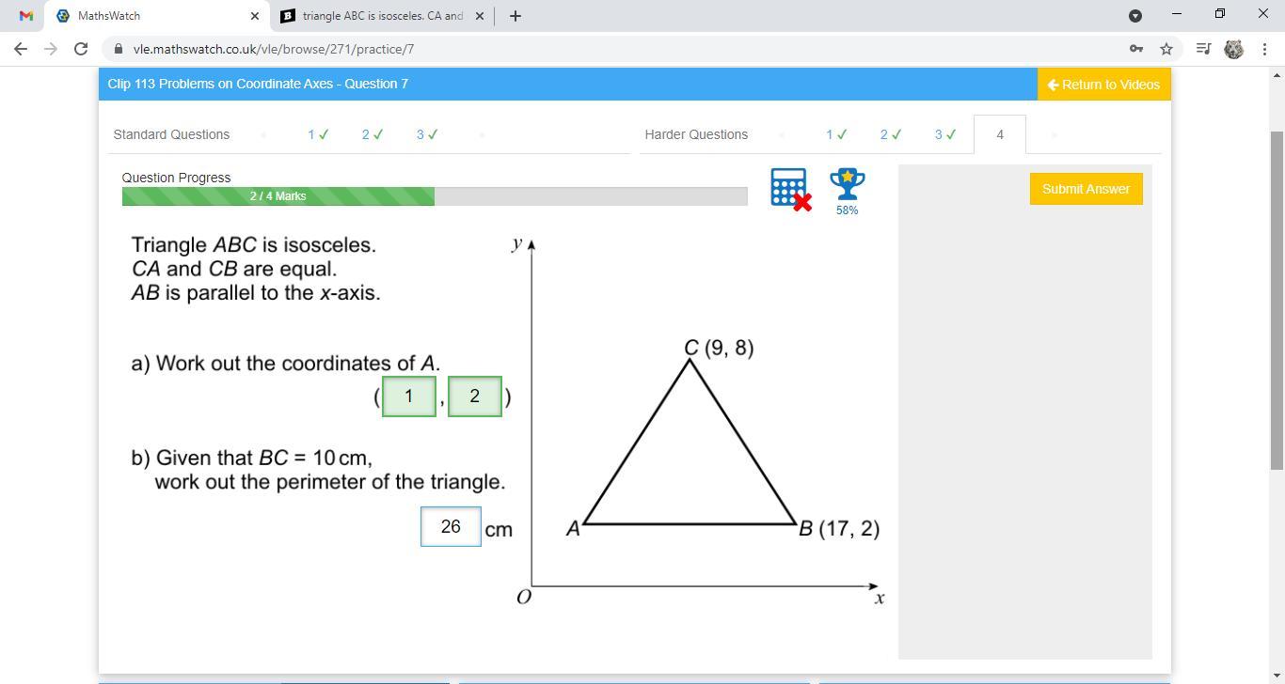Click the Submit Answer button

pyautogui.click(x=1086, y=189)
